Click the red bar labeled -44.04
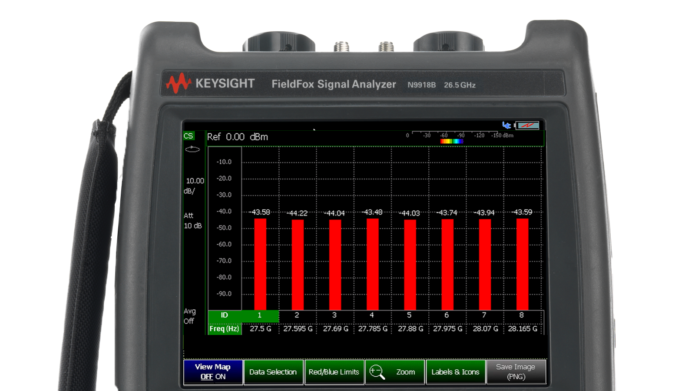 point(335,265)
